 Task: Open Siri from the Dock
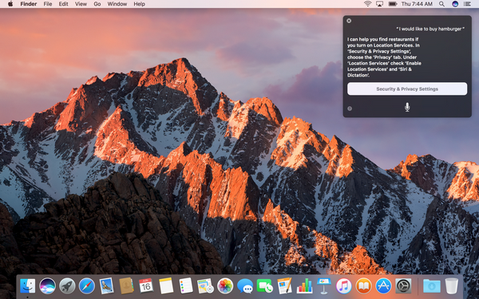[x=47, y=286]
